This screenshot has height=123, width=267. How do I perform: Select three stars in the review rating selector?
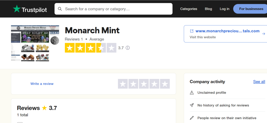coord(144,84)
